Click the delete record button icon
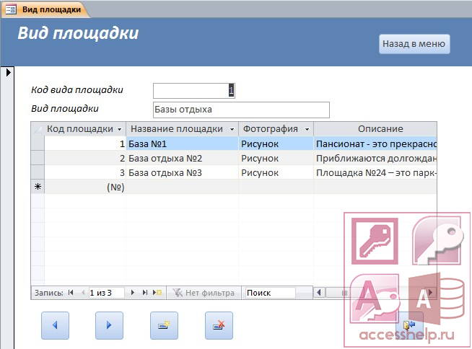The height and width of the screenshot is (349, 472). click(x=219, y=325)
